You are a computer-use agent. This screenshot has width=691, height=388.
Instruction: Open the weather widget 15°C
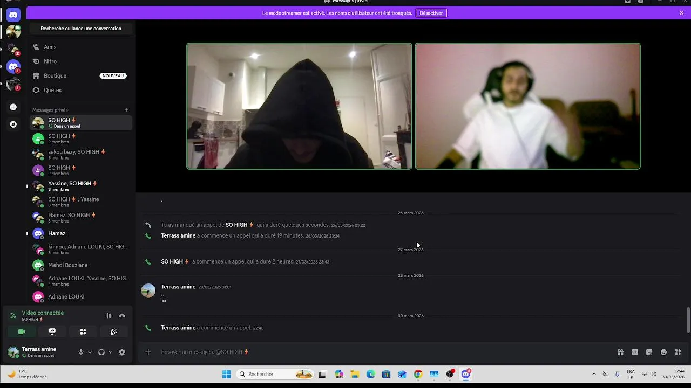pyautogui.click(x=27, y=374)
